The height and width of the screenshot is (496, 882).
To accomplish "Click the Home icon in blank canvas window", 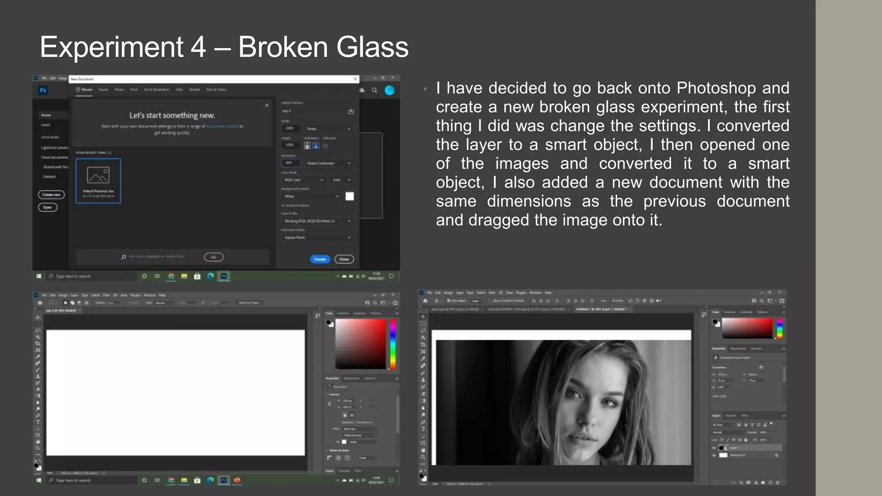I will pos(40,303).
